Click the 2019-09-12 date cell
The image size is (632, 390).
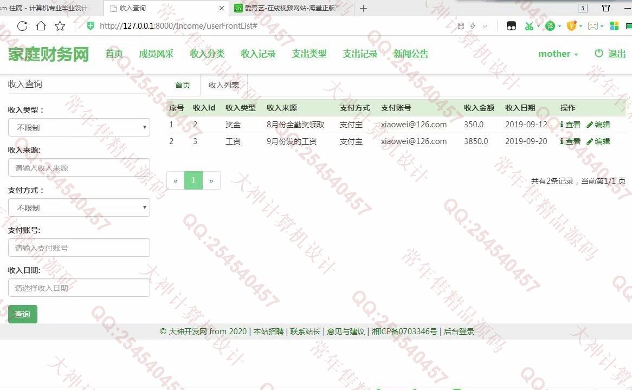tap(526, 125)
